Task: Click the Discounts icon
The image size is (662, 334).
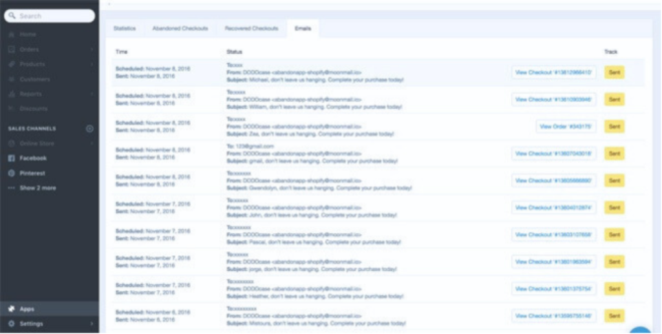Action: [x=12, y=109]
